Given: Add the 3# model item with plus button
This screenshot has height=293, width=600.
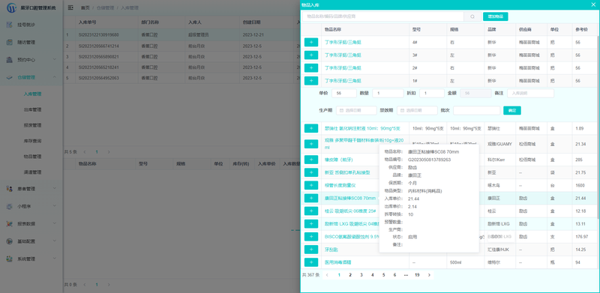Looking at the screenshot, I should coord(311,55).
